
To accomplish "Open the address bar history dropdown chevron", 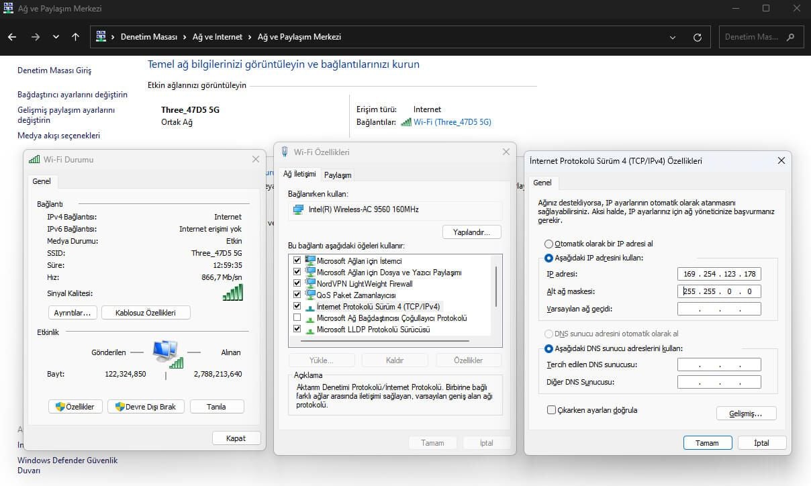I will [673, 38].
